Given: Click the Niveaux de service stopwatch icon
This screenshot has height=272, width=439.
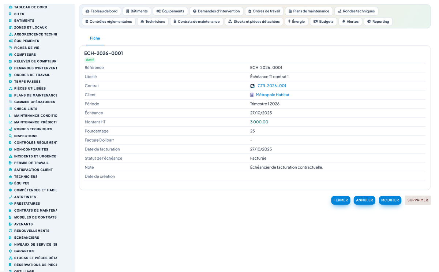Looking at the screenshot, I should point(10,244).
